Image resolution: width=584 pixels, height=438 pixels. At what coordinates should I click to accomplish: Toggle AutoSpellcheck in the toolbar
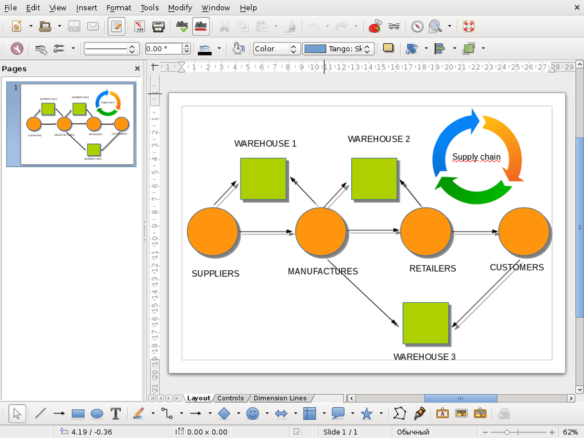click(201, 26)
